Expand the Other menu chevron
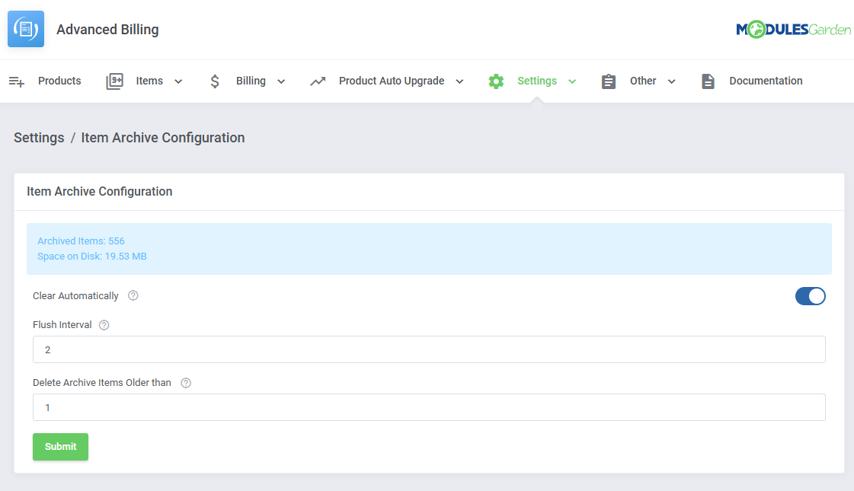This screenshot has height=491, width=854. pos(672,81)
